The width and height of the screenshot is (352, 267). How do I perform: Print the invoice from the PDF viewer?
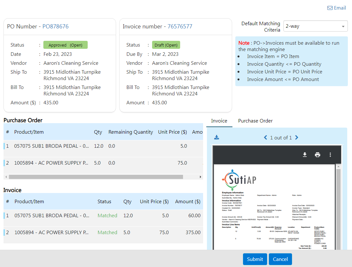318,155
